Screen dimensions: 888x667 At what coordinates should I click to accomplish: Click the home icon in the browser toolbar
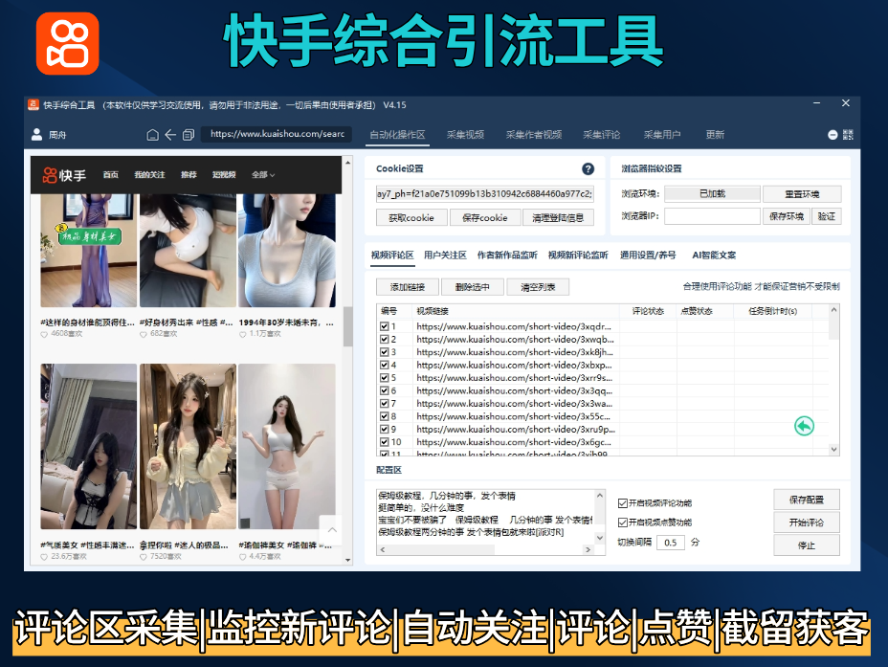click(152, 135)
